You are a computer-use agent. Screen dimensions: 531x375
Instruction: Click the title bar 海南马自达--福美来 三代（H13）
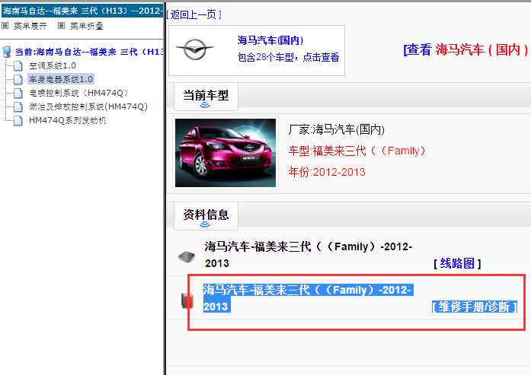[x=82, y=11]
